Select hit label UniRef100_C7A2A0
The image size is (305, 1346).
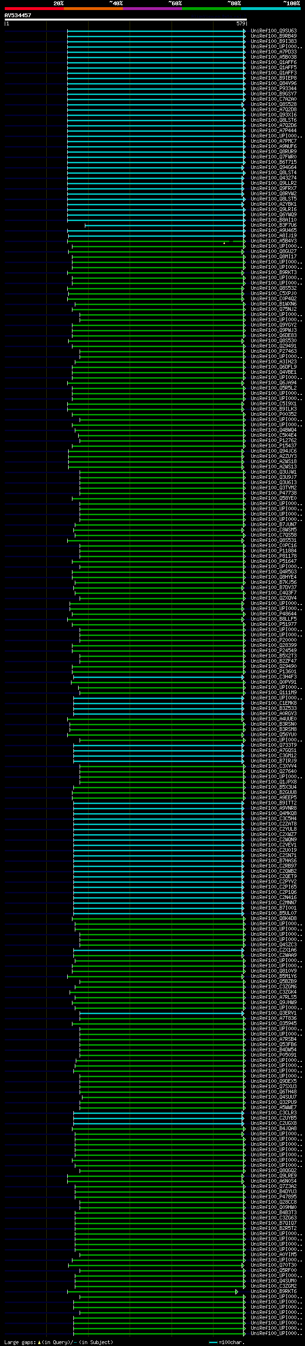274,99
